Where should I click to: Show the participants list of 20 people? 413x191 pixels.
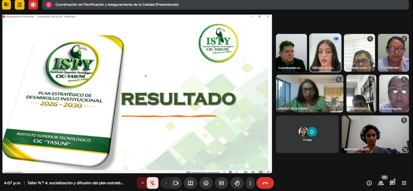(x=381, y=183)
